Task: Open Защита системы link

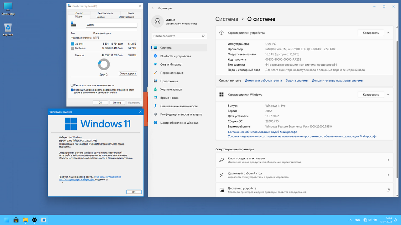Action: click(x=297, y=81)
